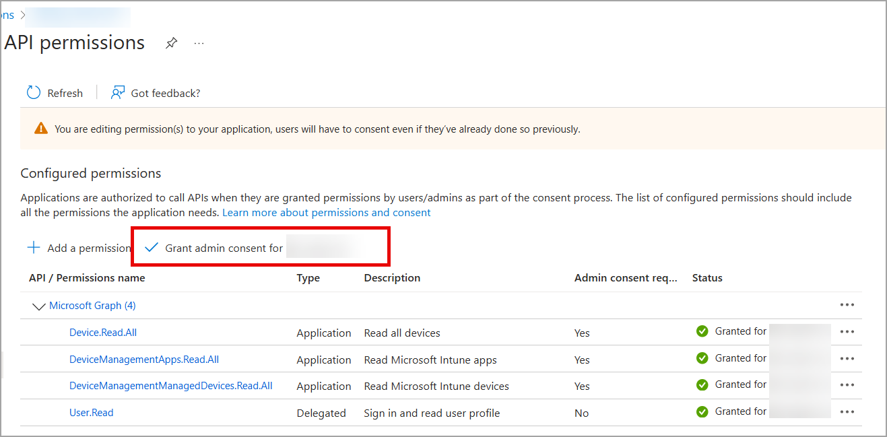Open more options for Microsoft Graph row
Screen dimensions: 887x437
847,305
